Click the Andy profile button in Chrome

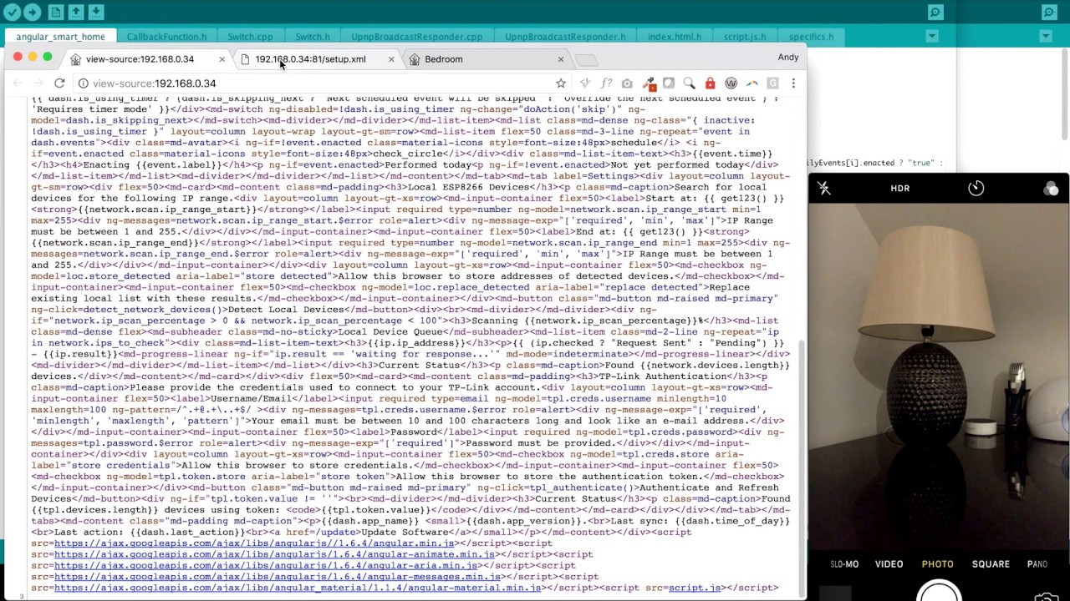(788, 58)
